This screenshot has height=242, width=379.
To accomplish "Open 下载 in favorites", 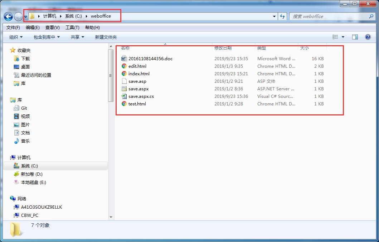I will tap(25, 59).
